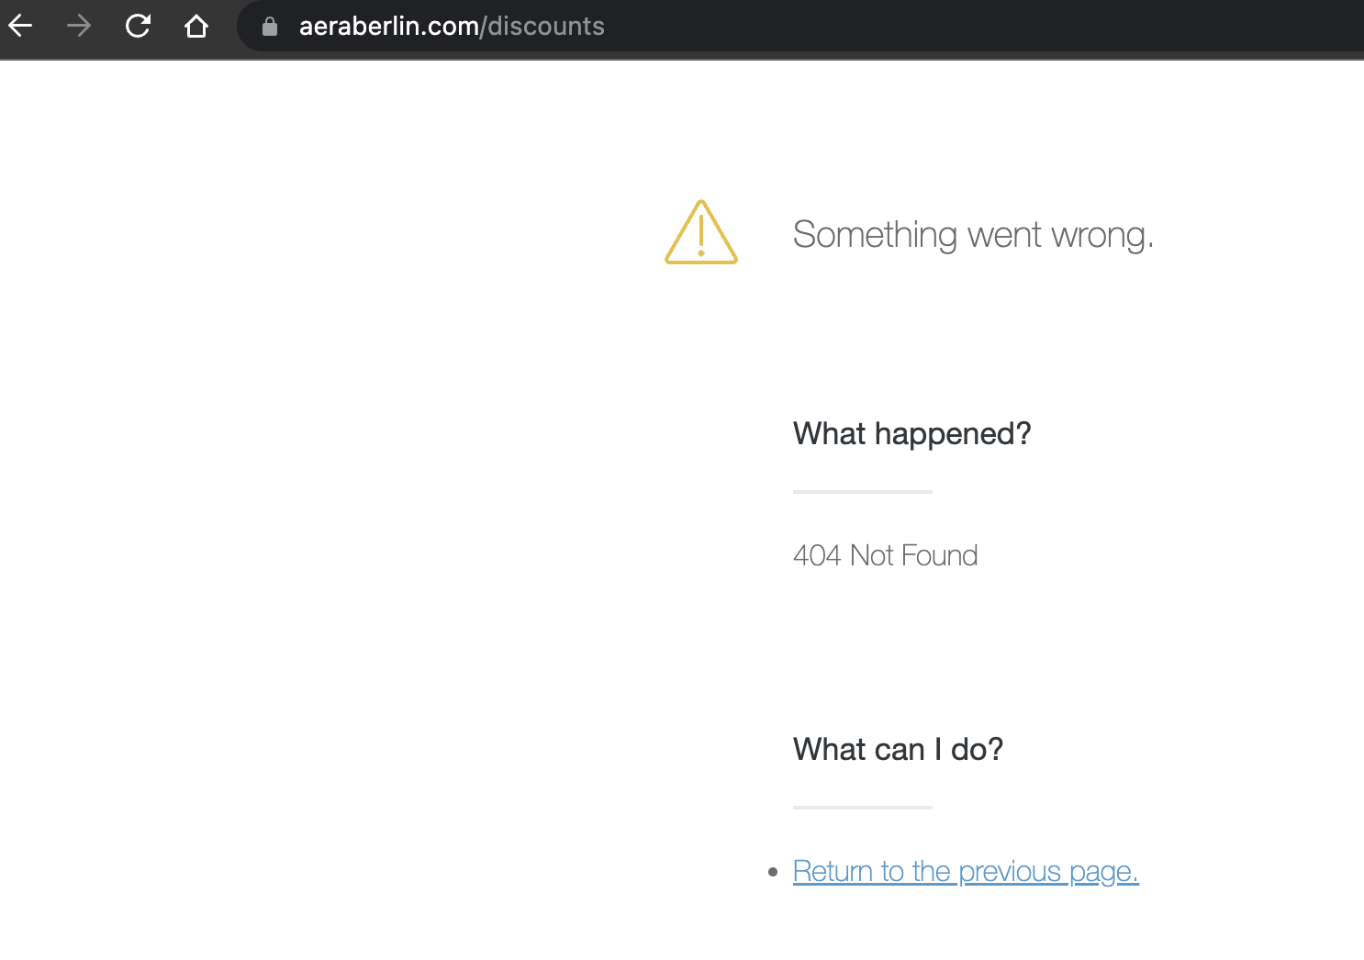Select the 'What happened?' heading
Screen dimensions: 1364x960
(911, 433)
